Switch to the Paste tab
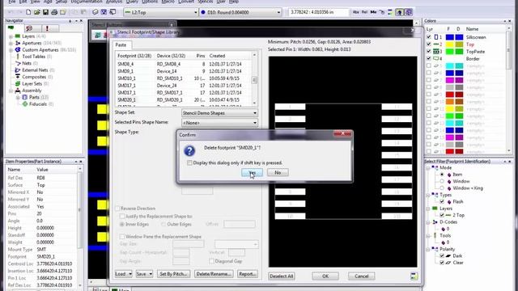This screenshot has width=518, height=291. (121, 45)
